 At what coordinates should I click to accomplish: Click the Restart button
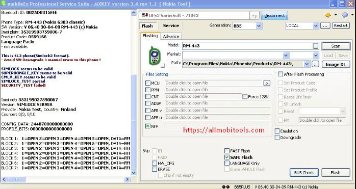341,25
